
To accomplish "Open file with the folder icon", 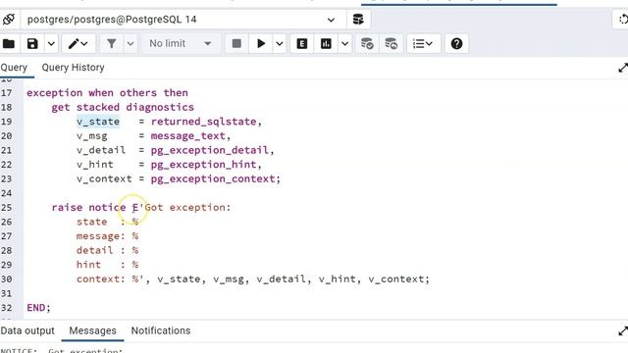I will tap(9, 43).
